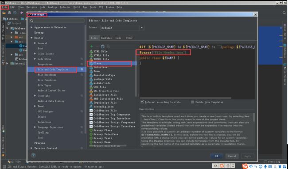
Task: Click the code editor horizontal scrollbar
Action: pyautogui.click(x=186, y=98)
